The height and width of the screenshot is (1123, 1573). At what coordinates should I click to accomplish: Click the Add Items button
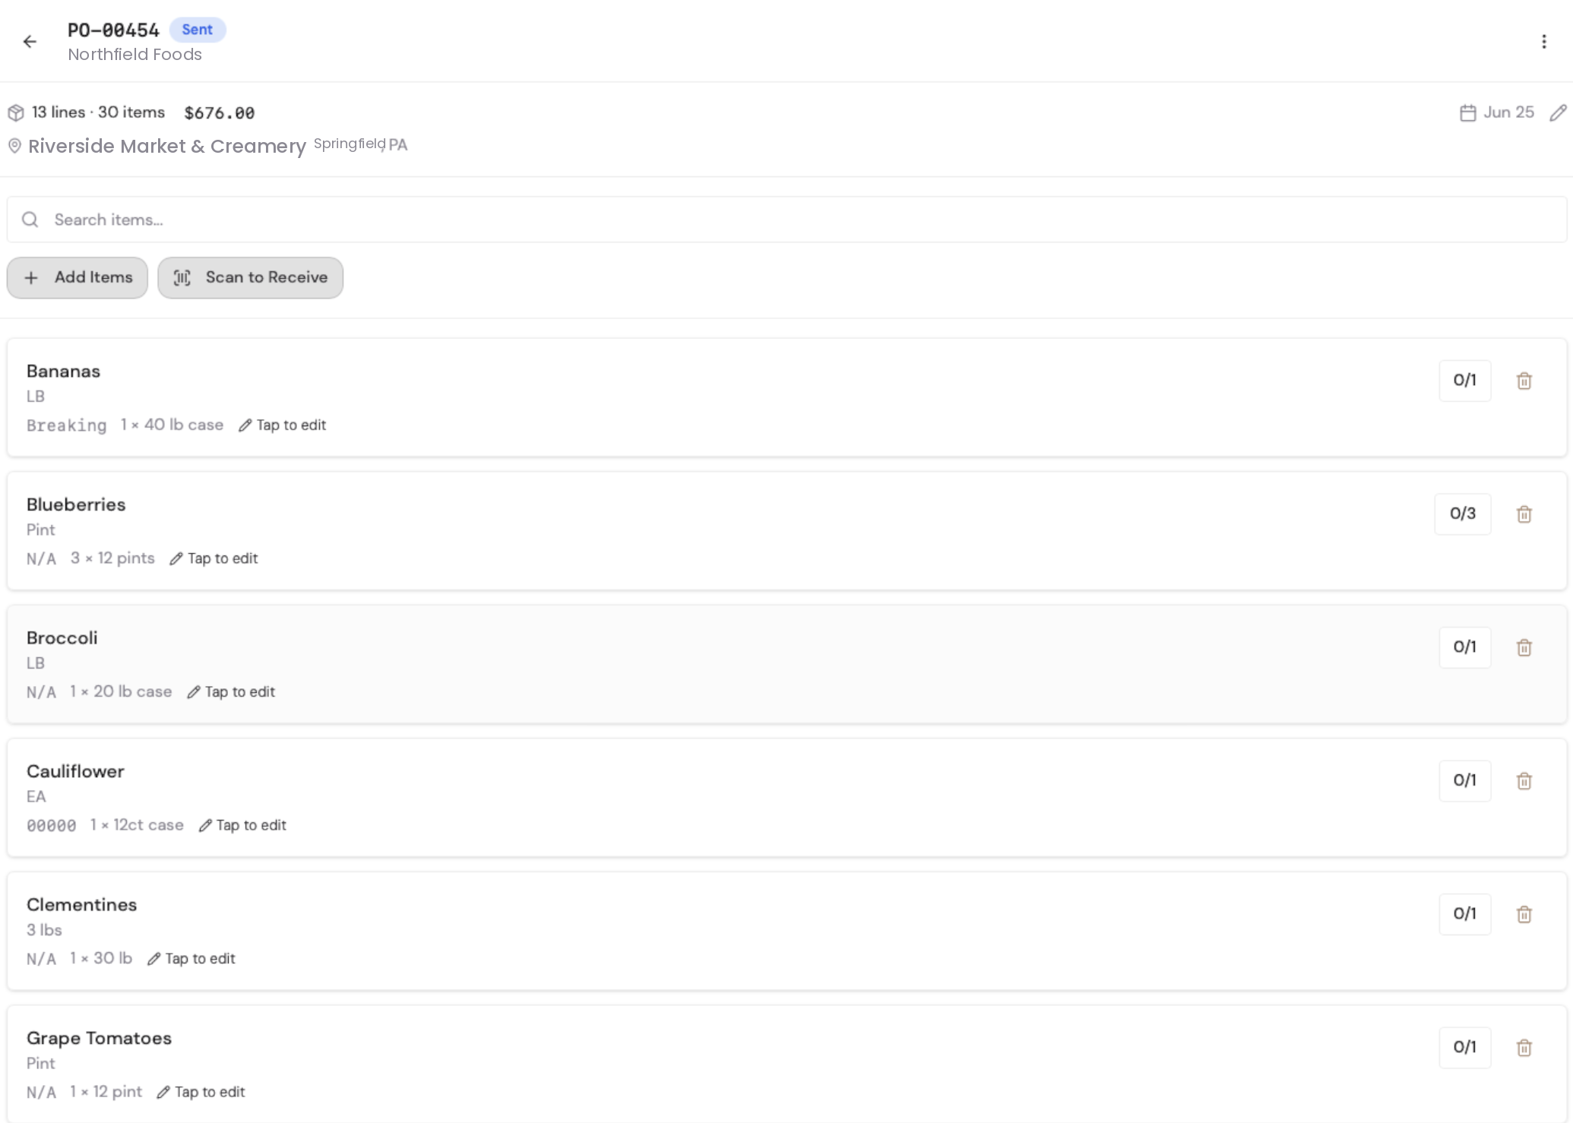(x=78, y=277)
